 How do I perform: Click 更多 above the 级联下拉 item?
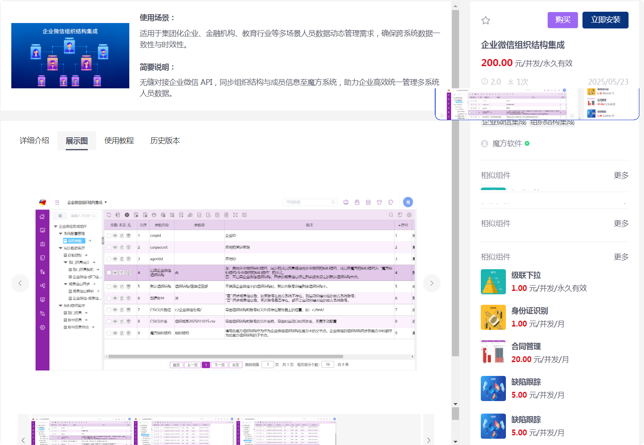[x=621, y=257]
